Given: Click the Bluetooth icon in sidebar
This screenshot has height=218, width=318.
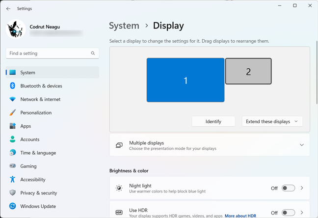Looking at the screenshot, I should 13,85.
